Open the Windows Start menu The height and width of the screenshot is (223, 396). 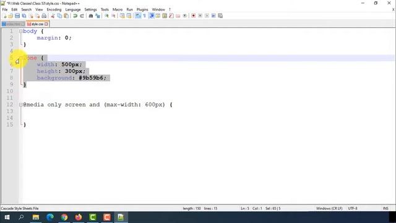pyautogui.click(x=7, y=217)
